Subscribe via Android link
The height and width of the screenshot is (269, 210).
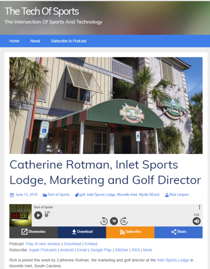pos(67,250)
